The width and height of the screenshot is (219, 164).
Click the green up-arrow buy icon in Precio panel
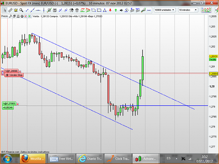click(29, 16)
